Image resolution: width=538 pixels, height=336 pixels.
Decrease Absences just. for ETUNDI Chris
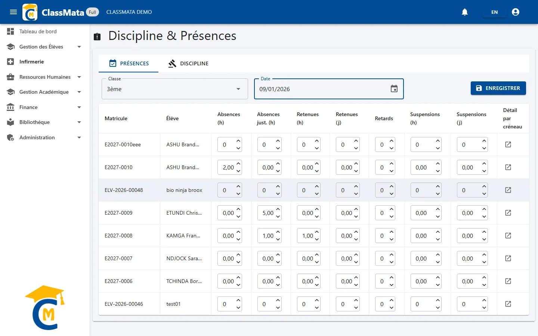(x=278, y=217)
